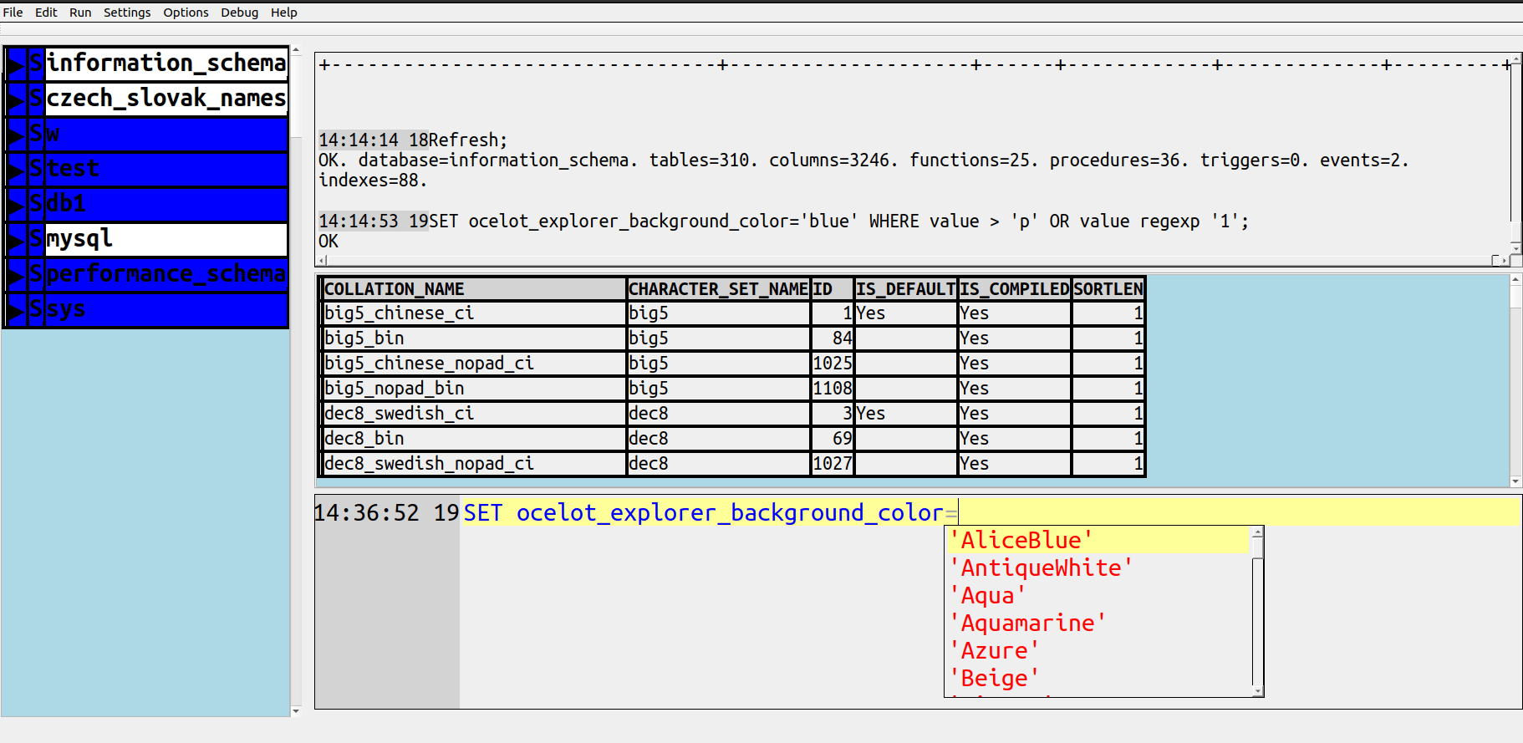Click the S icon beside db1

(36, 204)
